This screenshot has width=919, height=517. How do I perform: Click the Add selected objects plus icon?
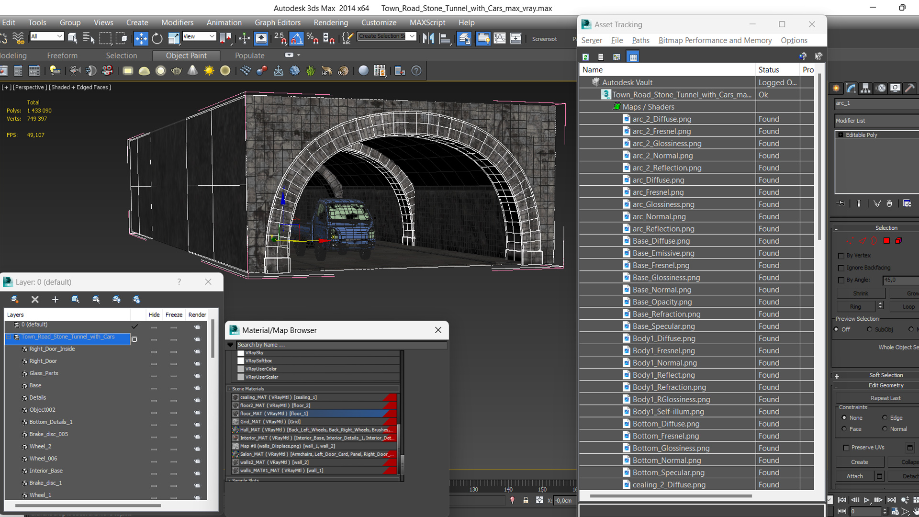coord(55,300)
